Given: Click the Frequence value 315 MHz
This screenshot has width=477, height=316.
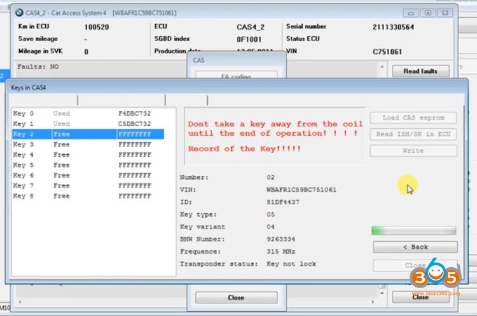Looking at the screenshot, I should coord(280,252).
